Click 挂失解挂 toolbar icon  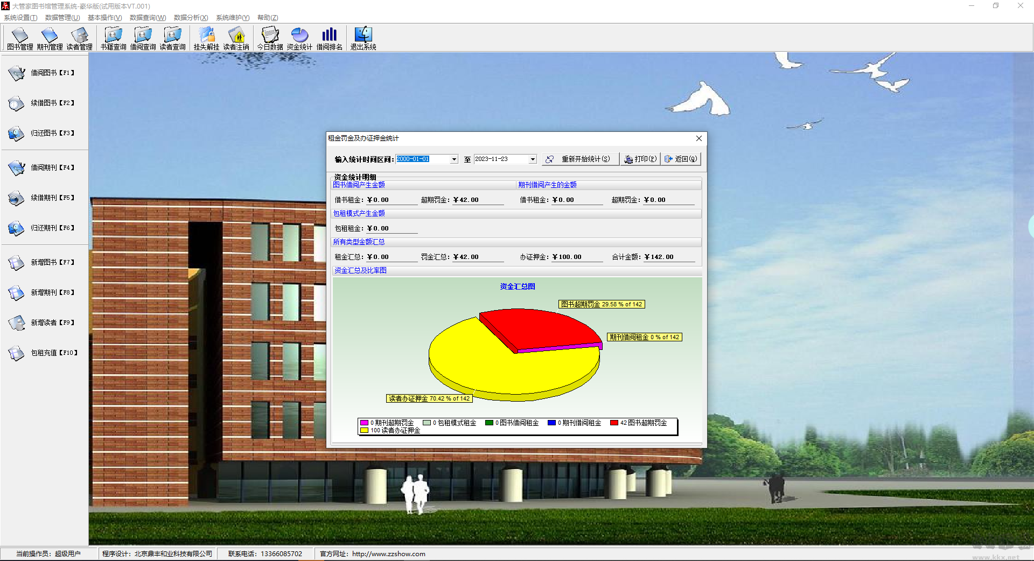coord(206,39)
